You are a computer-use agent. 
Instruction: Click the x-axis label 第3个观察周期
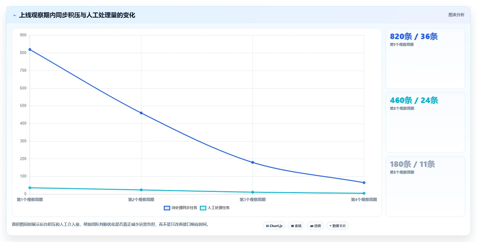tap(252, 200)
